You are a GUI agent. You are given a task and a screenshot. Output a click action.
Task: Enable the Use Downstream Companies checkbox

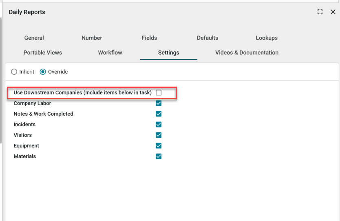click(159, 93)
